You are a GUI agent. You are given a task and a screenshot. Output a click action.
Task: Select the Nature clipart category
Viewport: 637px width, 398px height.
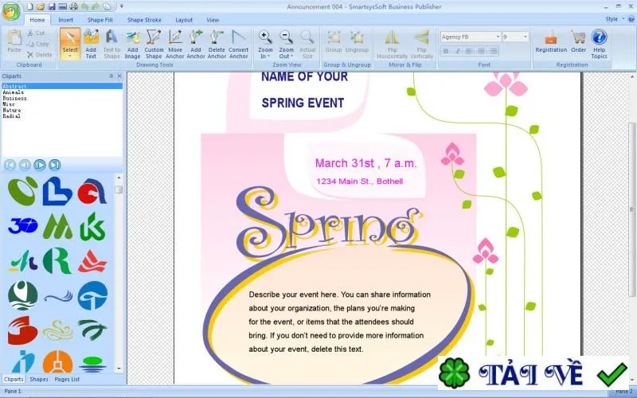pos(62,110)
